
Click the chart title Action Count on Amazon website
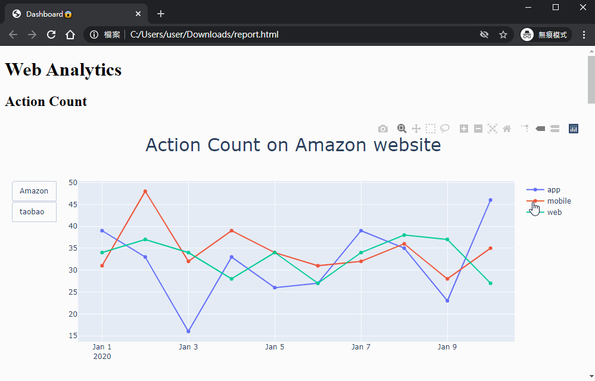(293, 145)
